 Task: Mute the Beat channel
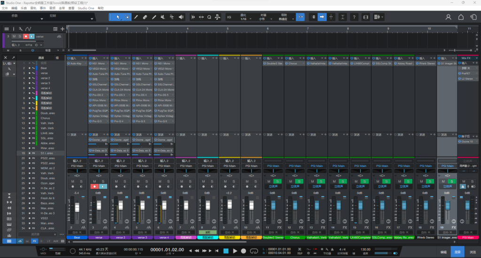[x=72, y=181]
